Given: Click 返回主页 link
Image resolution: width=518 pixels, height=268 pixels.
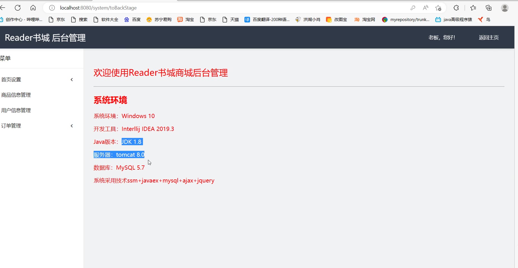Looking at the screenshot, I should click(x=489, y=38).
